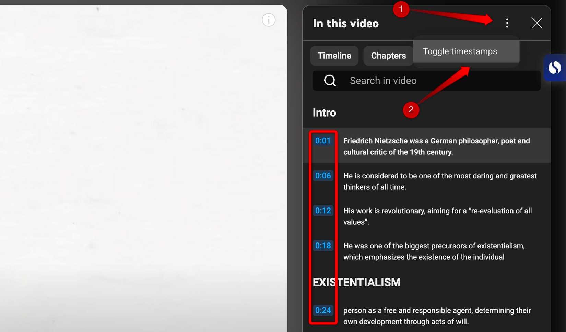Close the "In this video" panel

click(x=536, y=23)
